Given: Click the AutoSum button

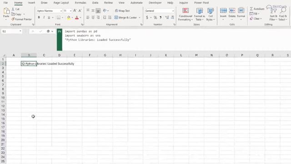Looking at the screenshot, I should pos(257,9).
